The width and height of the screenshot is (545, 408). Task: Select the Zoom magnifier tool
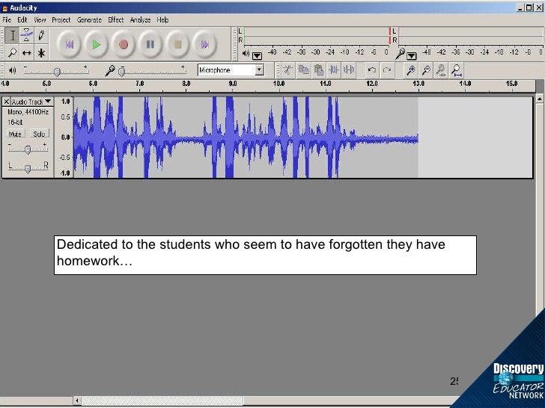click(12, 53)
